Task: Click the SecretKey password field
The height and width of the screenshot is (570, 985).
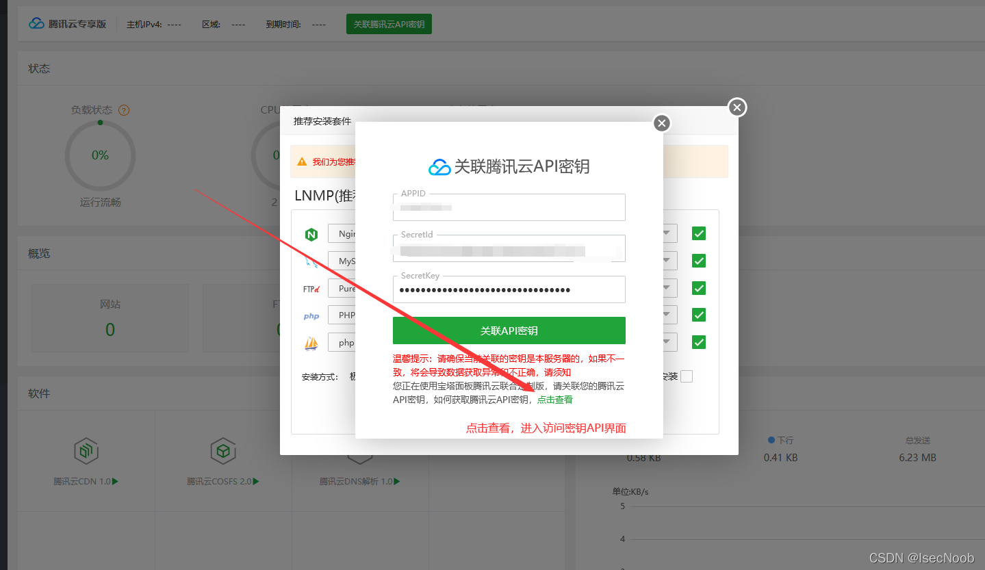Action: coord(509,289)
